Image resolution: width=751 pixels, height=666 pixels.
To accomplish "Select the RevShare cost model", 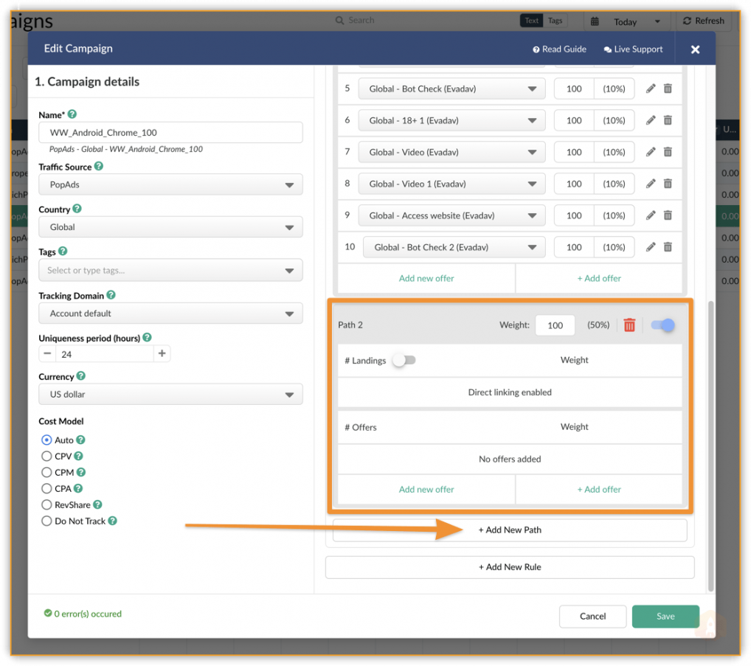I will 47,505.
